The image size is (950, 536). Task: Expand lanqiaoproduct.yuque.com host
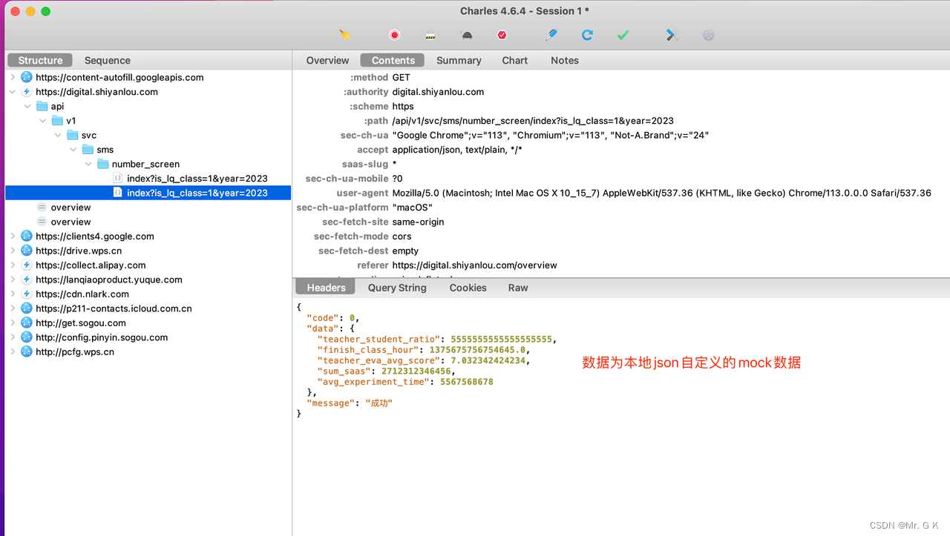(13, 279)
